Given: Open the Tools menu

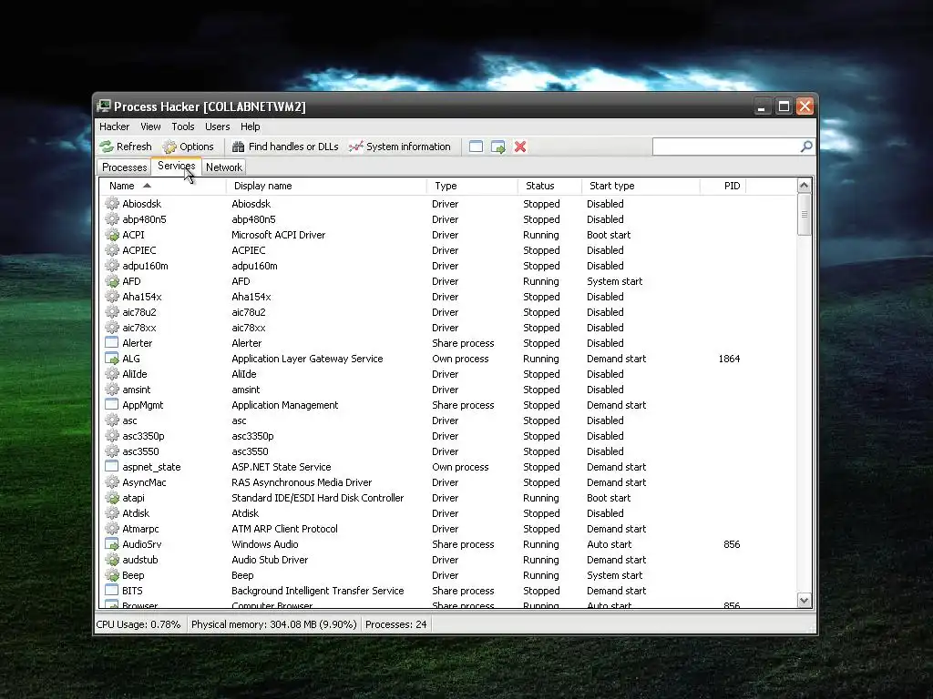Looking at the screenshot, I should tap(182, 127).
